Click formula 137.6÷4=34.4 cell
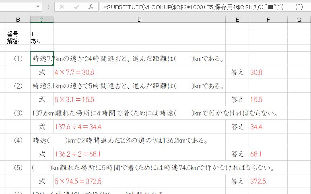The height and width of the screenshot is (194, 311). click(x=140, y=127)
